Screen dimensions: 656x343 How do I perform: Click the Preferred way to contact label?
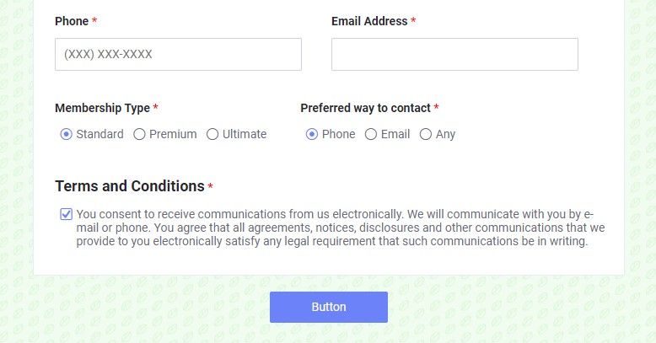point(366,108)
